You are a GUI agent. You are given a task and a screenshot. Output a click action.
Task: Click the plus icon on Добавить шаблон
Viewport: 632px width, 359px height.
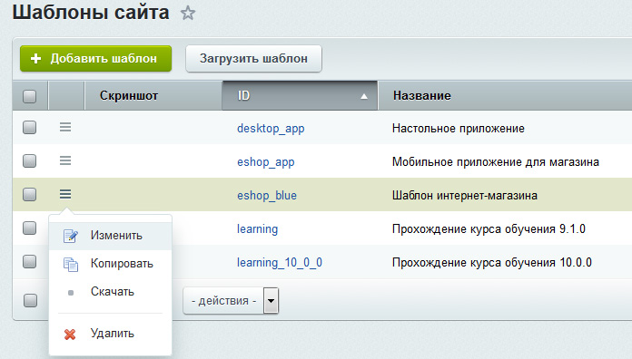point(36,58)
